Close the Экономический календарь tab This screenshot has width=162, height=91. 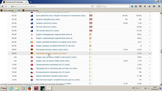click(27, 2)
